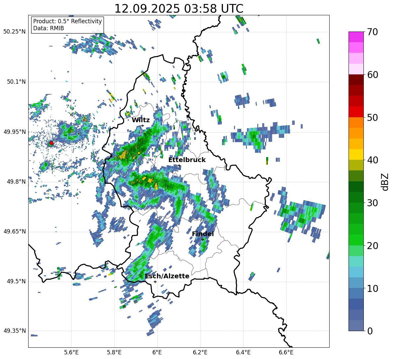Click the 0 label on the colorbar

369,331
